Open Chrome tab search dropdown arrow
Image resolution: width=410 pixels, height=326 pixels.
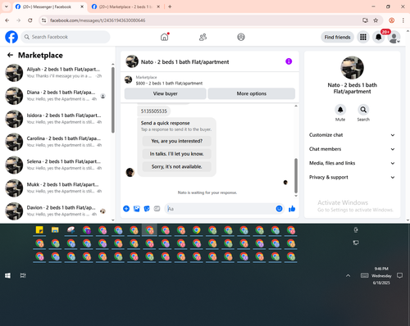click(7, 7)
